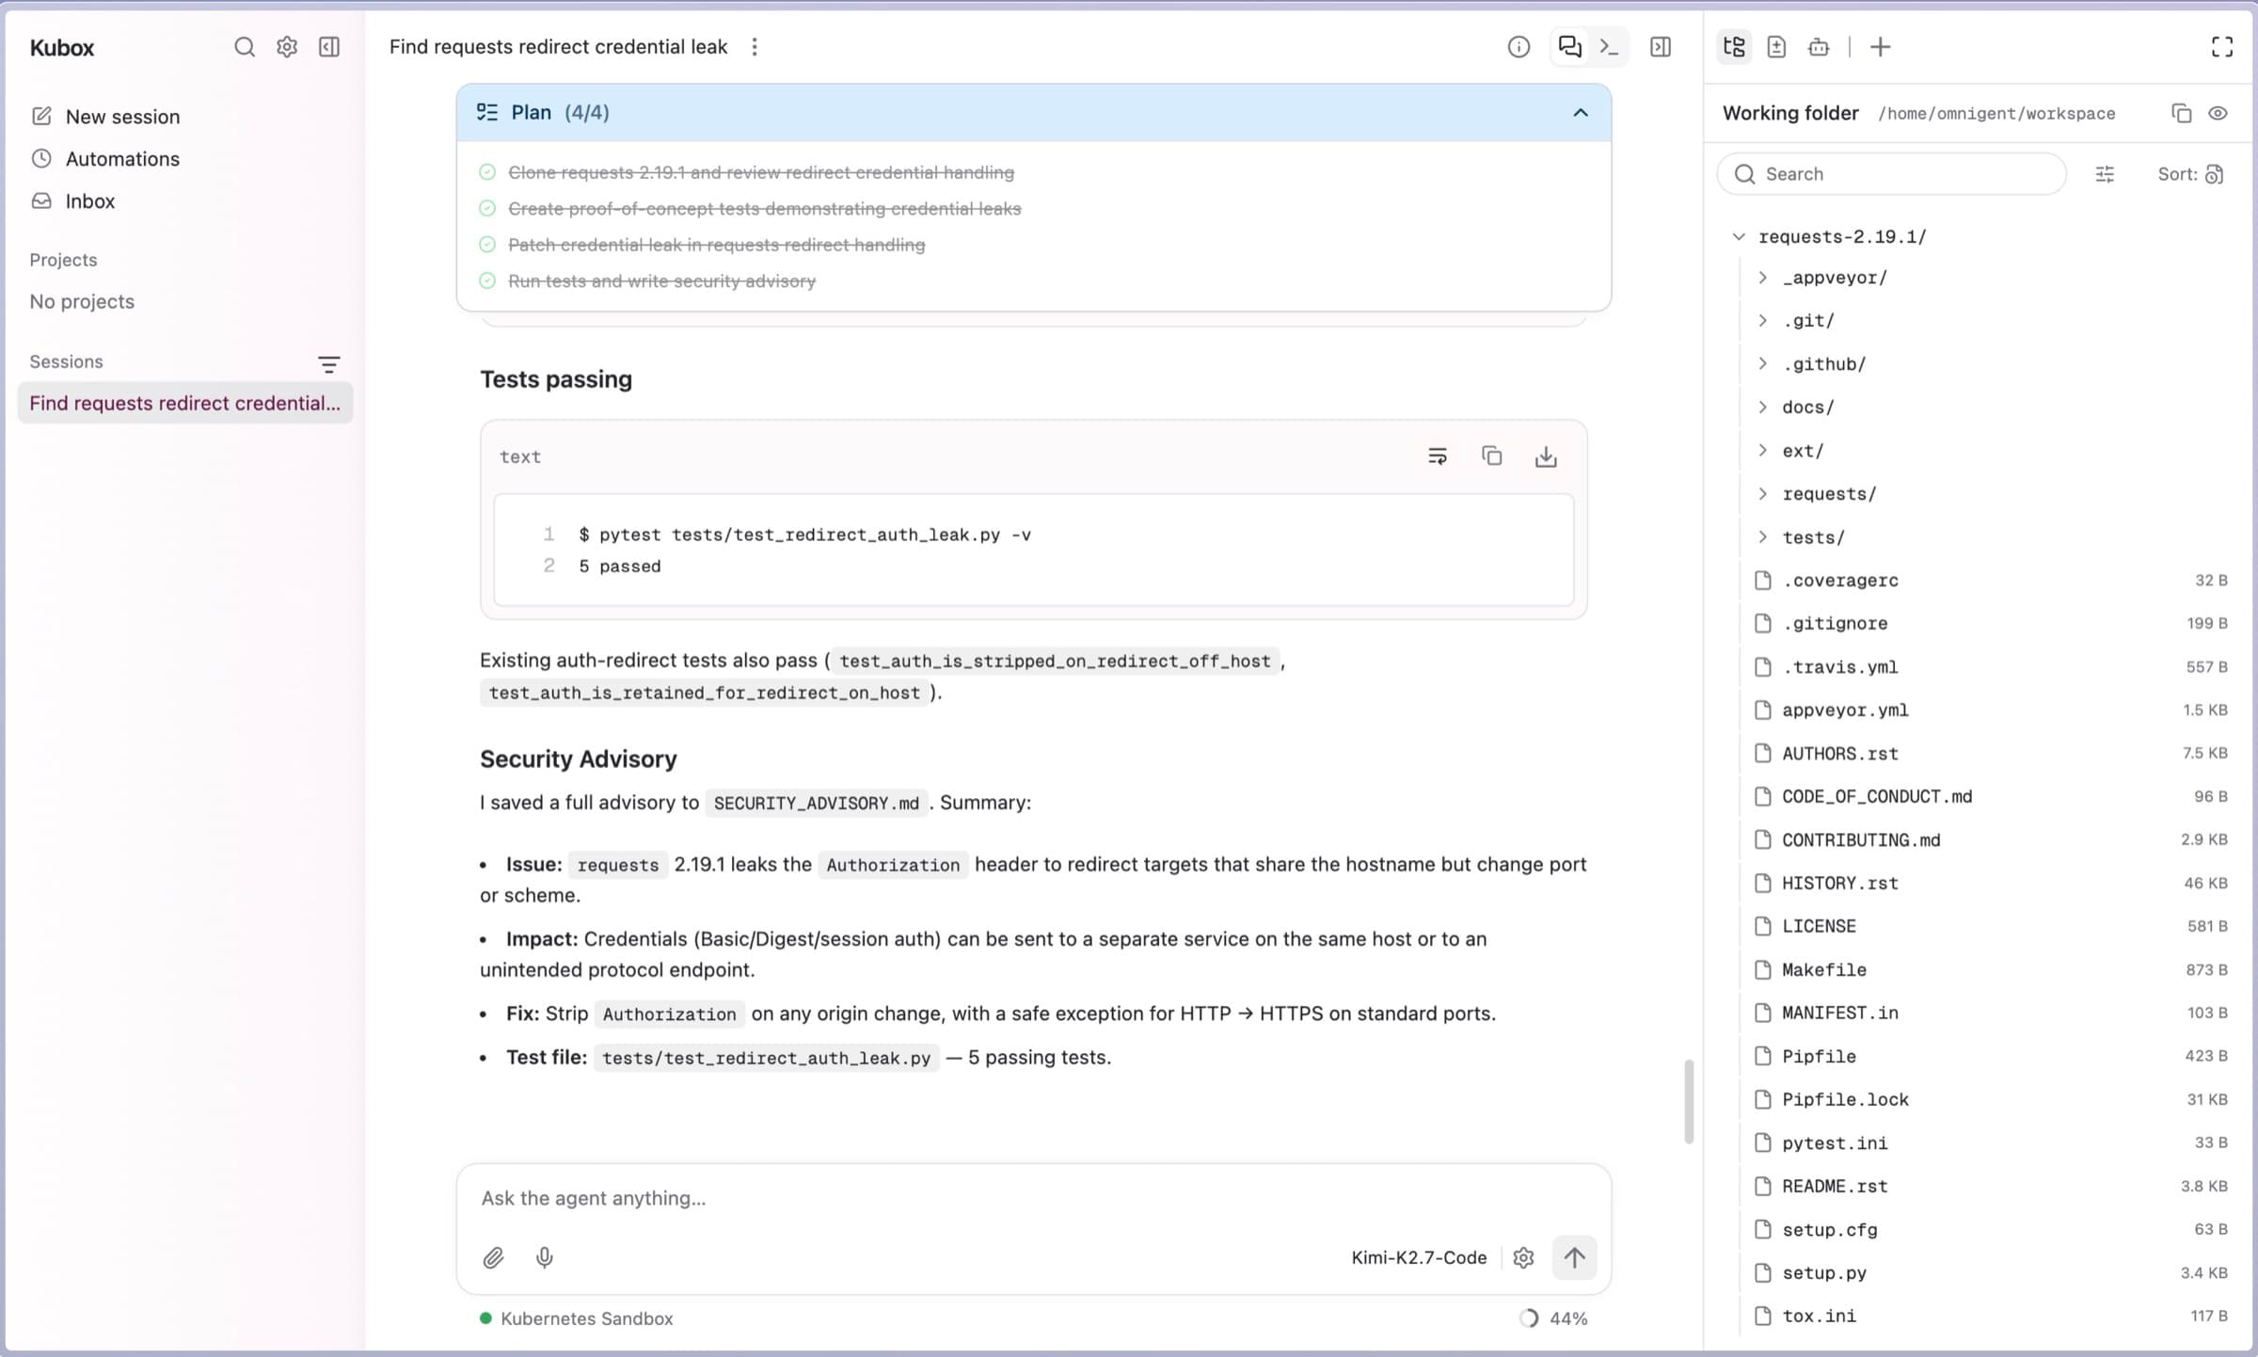The image size is (2258, 1357).
Task: Attach a file with paperclip icon
Action: point(494,1257)
